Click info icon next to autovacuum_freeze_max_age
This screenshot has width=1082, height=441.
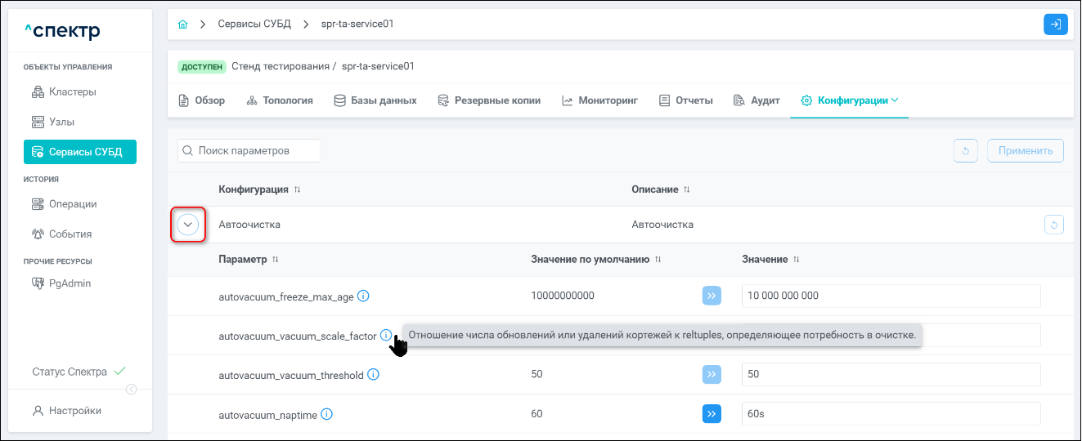tap(364, 296)
